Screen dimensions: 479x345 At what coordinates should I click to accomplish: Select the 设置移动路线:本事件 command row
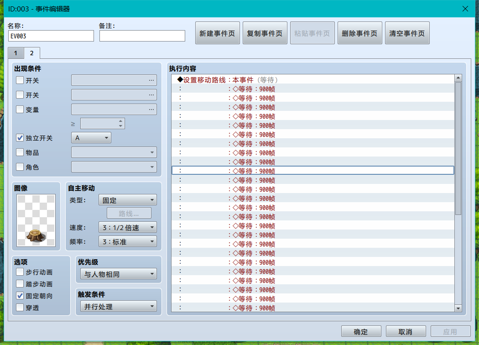[313, 80]
